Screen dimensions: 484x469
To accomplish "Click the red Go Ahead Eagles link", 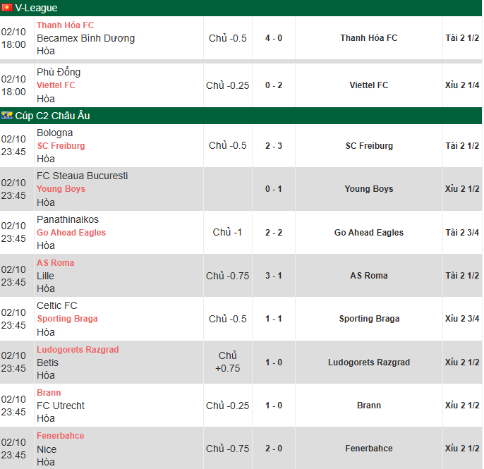I will point(71,233).
